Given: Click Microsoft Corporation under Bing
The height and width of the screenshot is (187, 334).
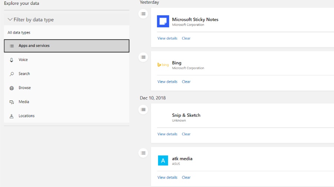Looking at the screenshot, I should click(188, 68).
